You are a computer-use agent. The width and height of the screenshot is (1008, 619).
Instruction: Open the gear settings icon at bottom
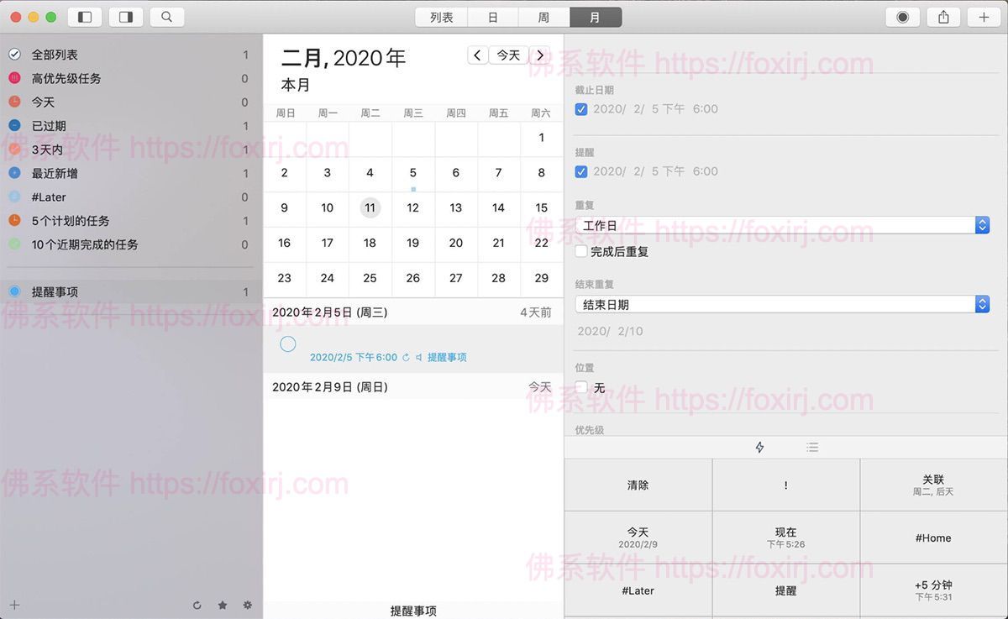247,605
